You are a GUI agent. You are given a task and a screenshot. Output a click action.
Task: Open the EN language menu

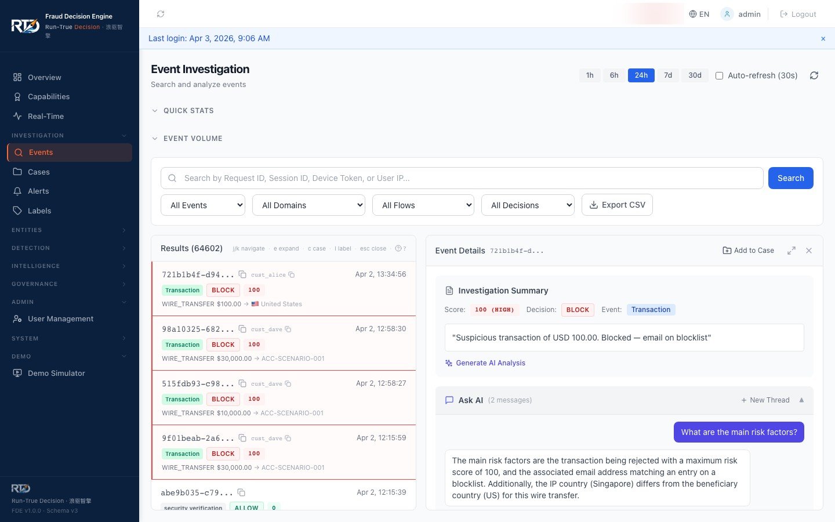click(x=699, y=14)
